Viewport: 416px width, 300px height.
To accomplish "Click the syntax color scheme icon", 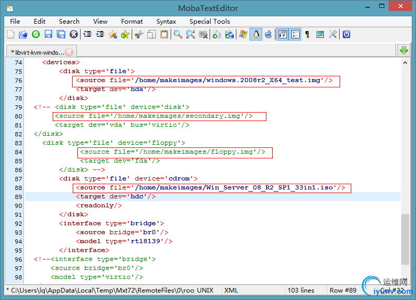I will click(x=320, y=35).
